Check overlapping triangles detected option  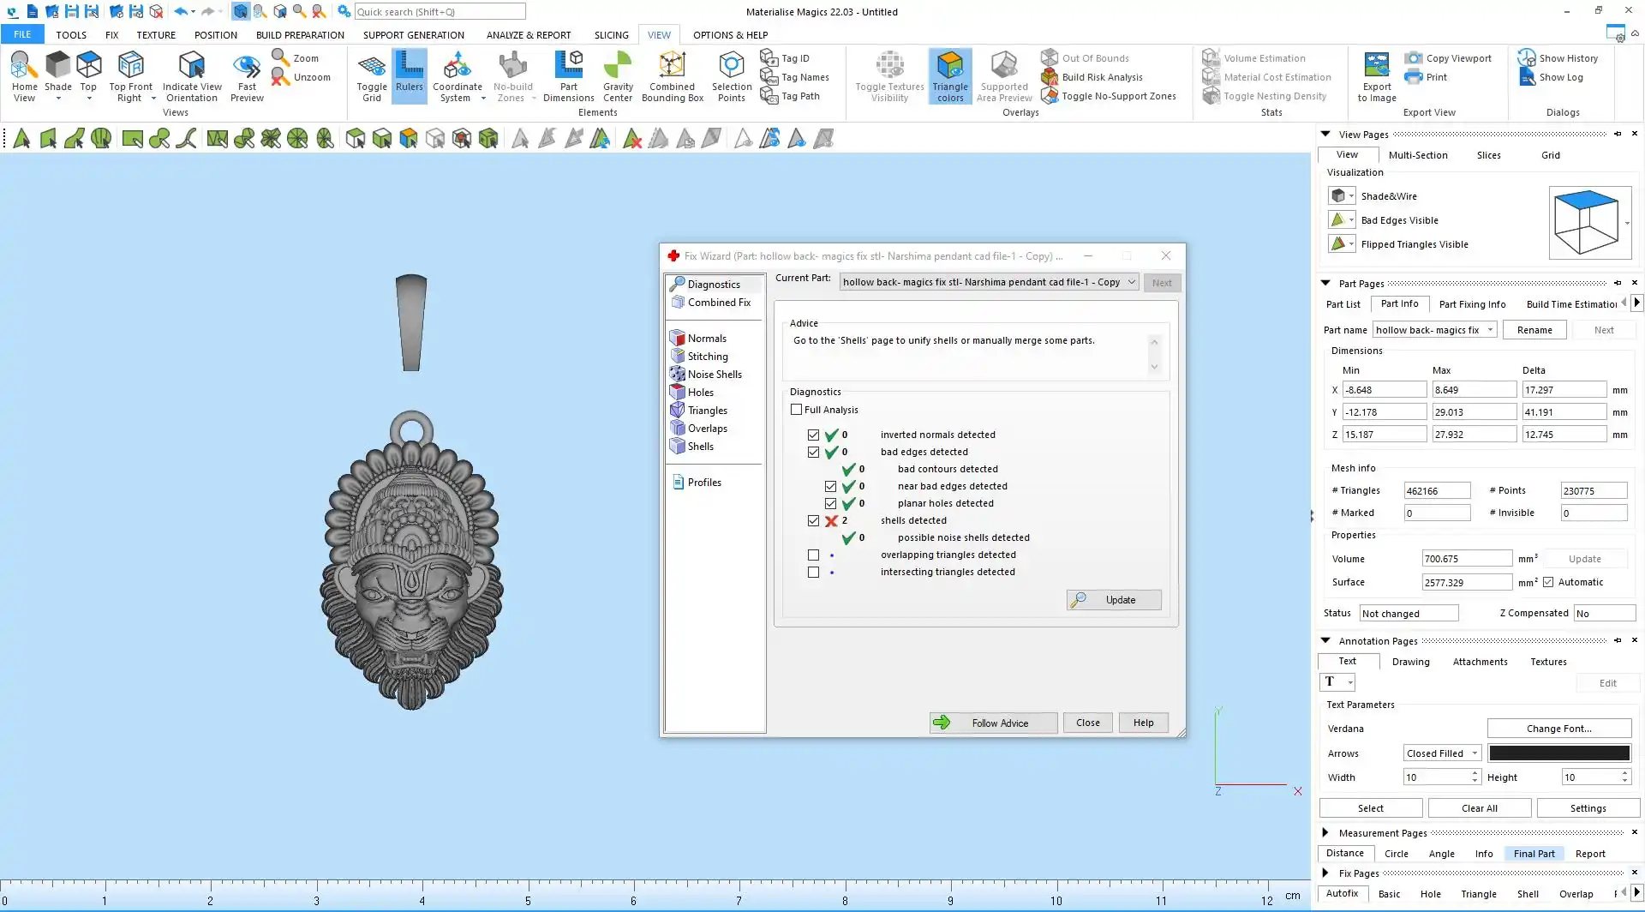point(813,555)
